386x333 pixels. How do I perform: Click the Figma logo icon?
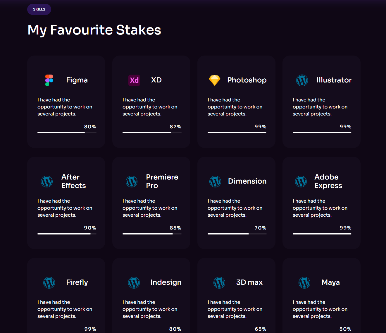pyautogui.click(x=49, y=80)
